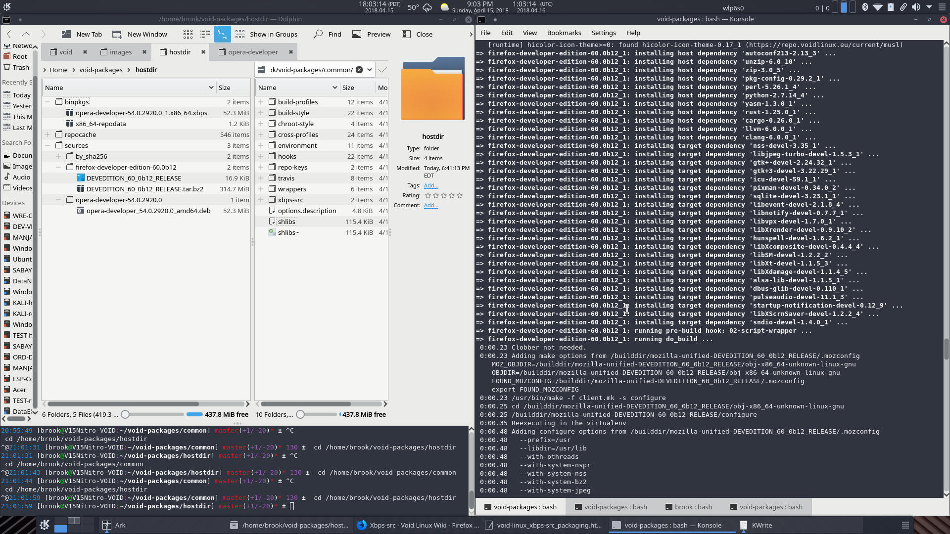
Task: Open the clipboard paperclip tray icon
Action: pos(903,7)
